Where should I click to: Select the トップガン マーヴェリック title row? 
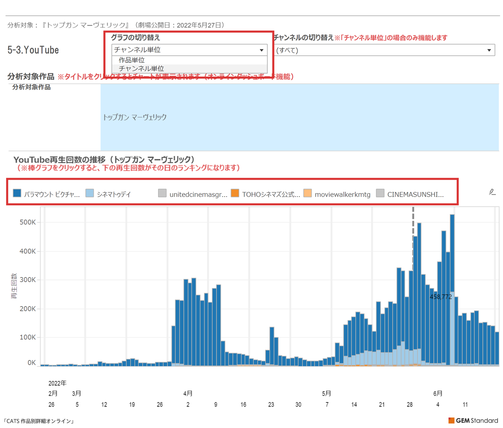(x=300, y=117)
